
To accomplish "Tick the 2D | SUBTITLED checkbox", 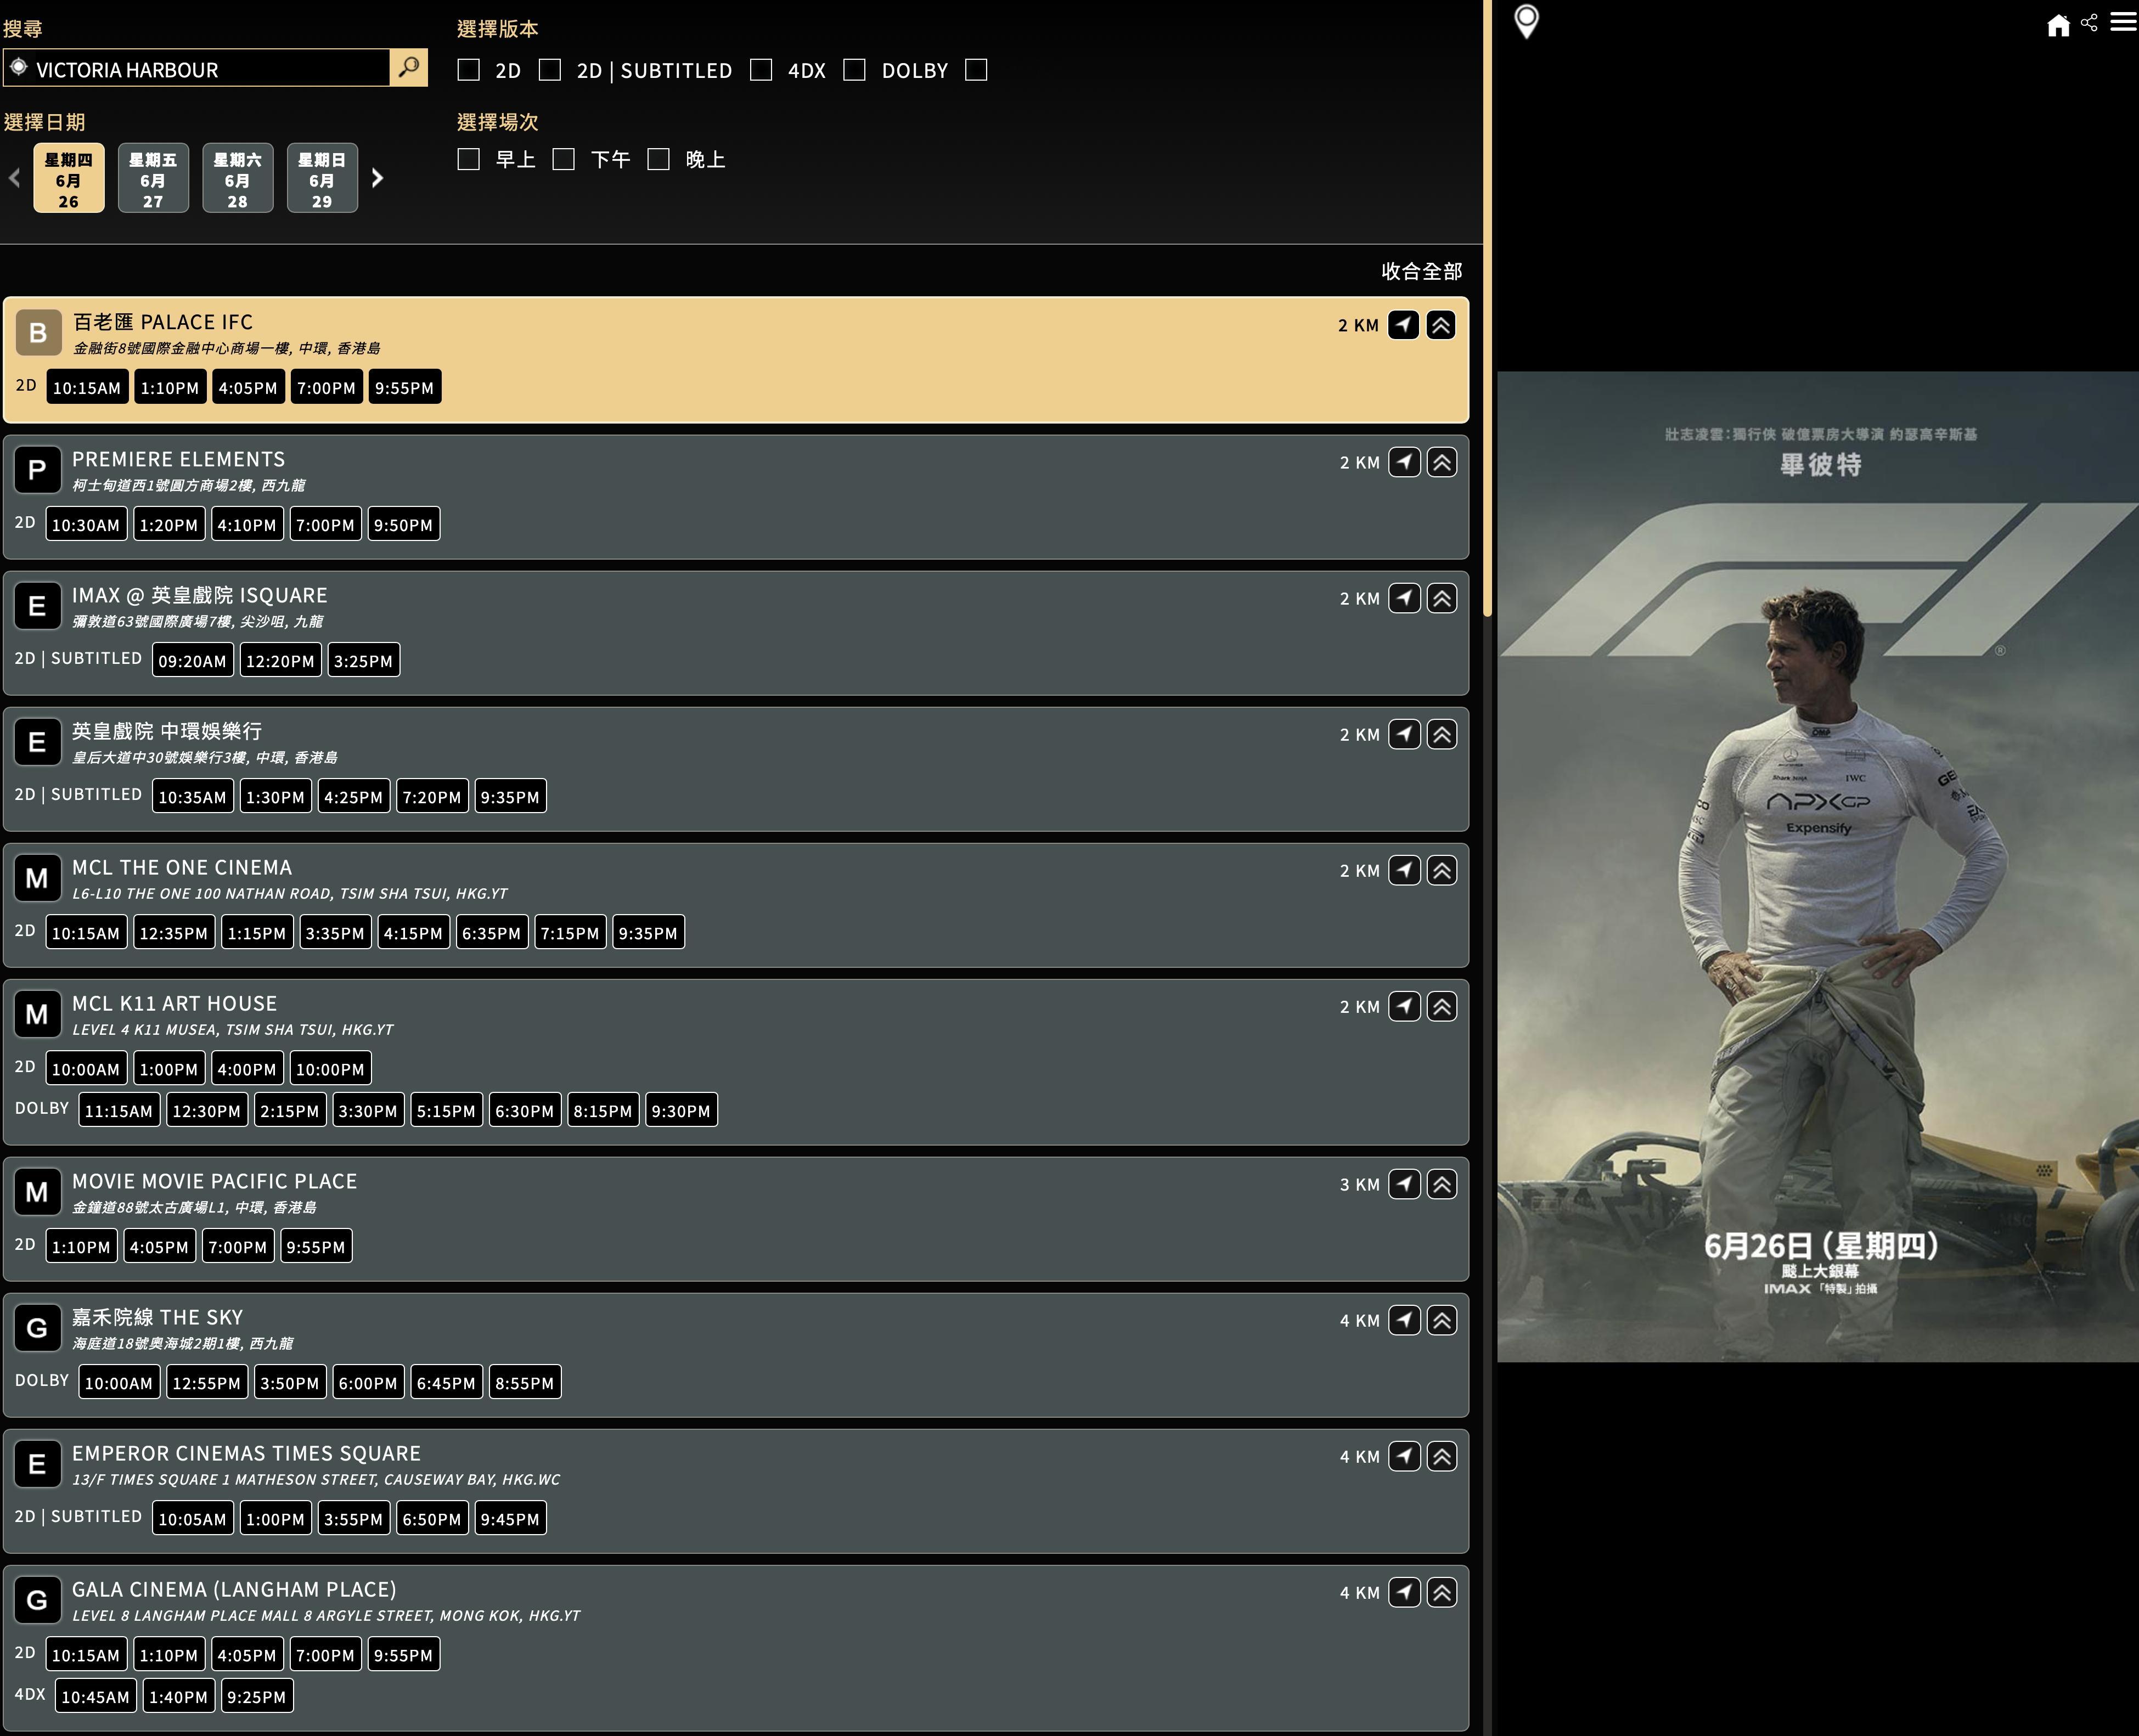I will pyautogui.click(x=549, y=69).
